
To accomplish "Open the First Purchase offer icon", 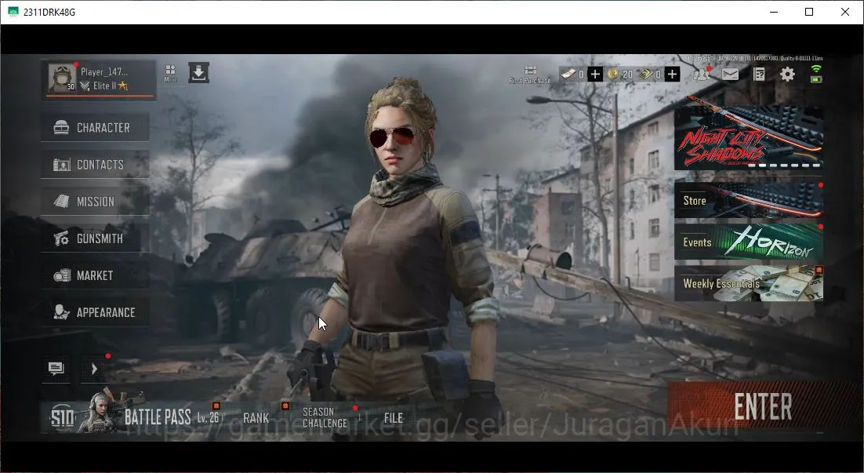I will 530,75.
